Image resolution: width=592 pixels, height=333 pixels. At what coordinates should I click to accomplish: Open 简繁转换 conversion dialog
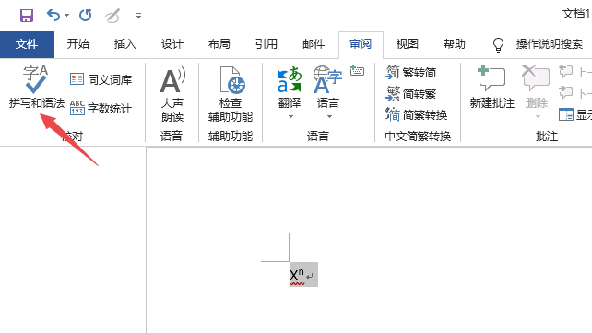coord(417,114)
